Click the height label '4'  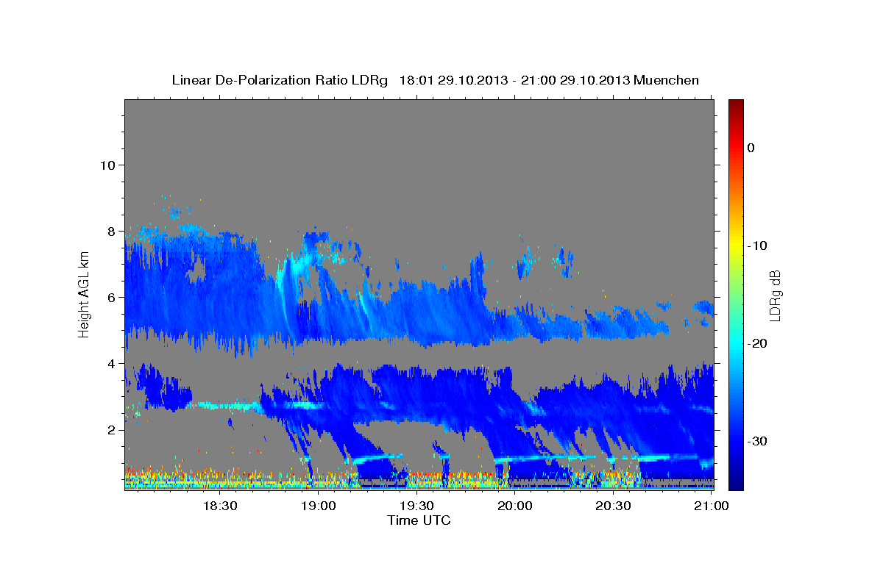[112, 363]
